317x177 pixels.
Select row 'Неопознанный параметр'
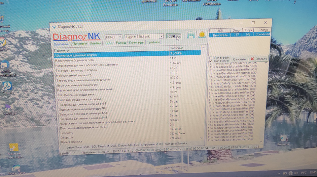coord(128,74)
